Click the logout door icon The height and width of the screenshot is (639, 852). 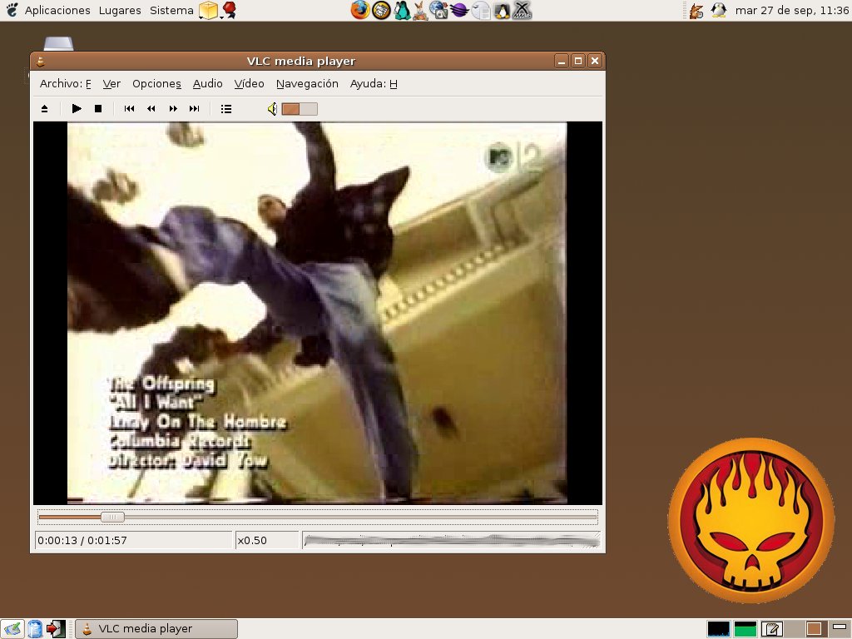(56, 629)
